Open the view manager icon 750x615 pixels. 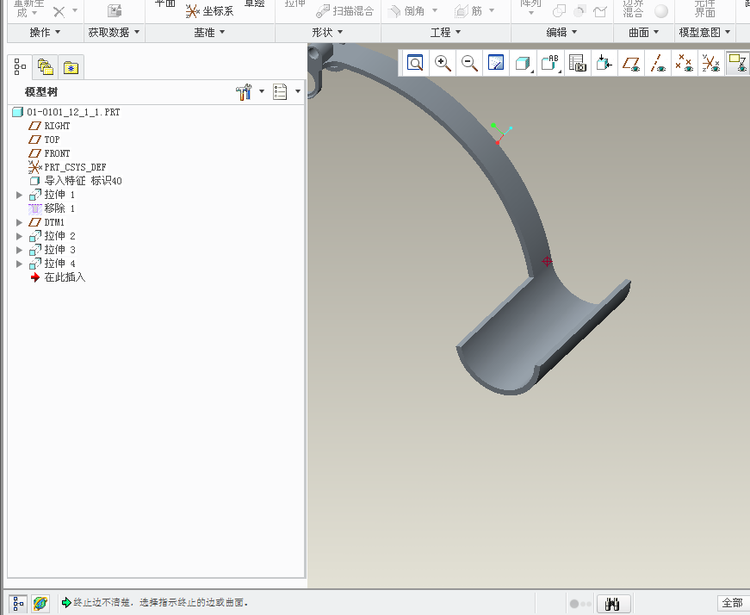click(x=577, y=63)
